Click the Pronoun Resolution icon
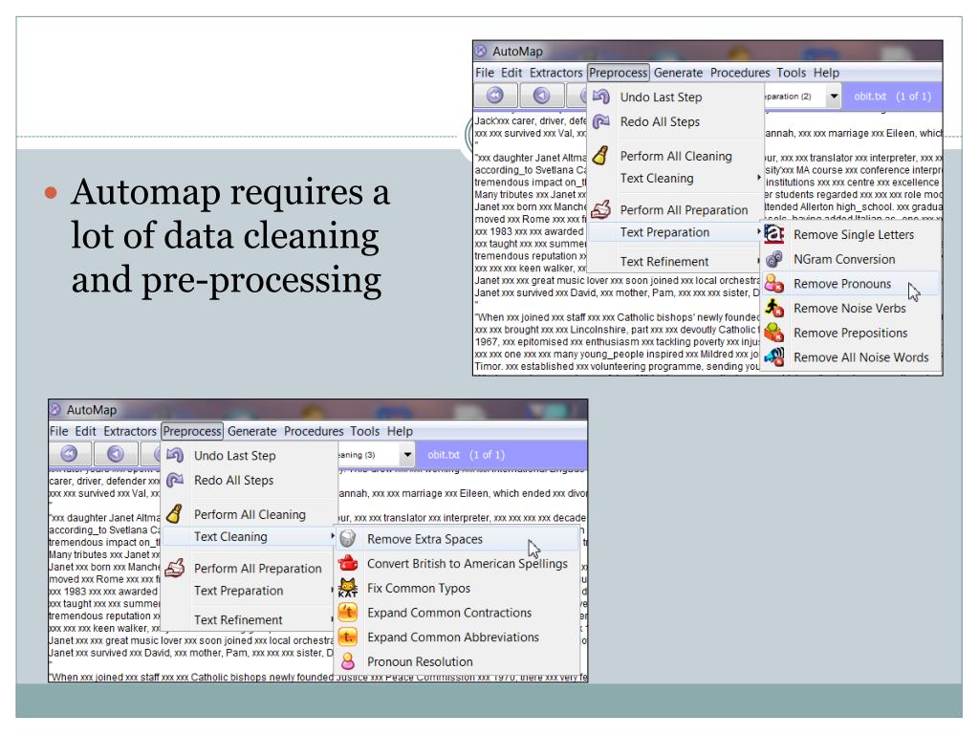This screenshot has height=734, width=979. pos(348,661)
